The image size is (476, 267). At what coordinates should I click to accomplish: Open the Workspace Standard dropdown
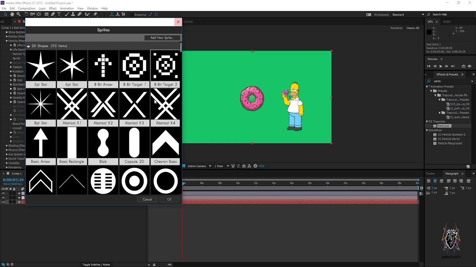coord(408,14)
